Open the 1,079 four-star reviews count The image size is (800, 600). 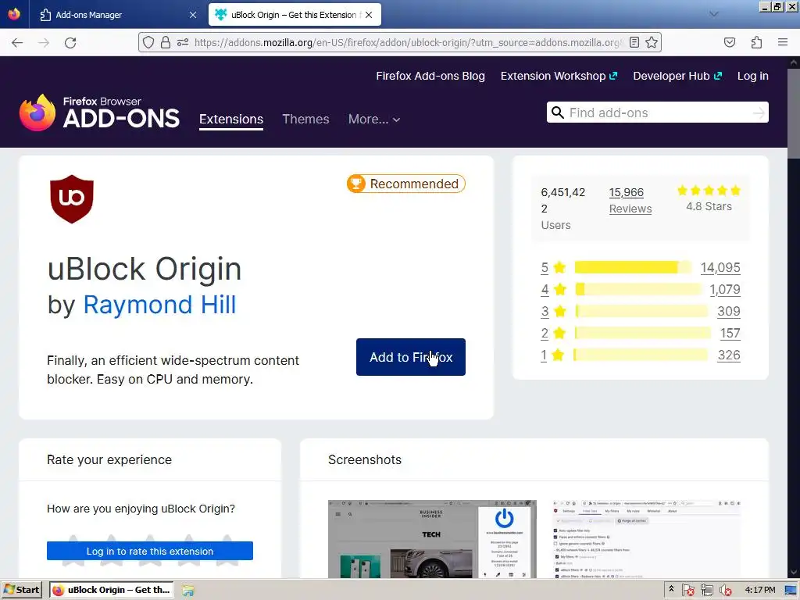tap(724, 289)
